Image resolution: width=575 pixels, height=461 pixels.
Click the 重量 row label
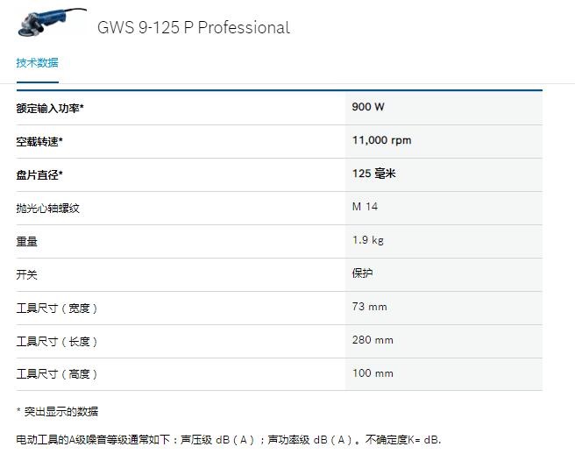[27, 242]
